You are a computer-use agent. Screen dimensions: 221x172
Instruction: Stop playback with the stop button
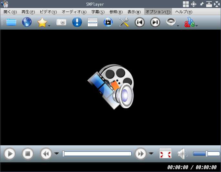click(28, 154)
